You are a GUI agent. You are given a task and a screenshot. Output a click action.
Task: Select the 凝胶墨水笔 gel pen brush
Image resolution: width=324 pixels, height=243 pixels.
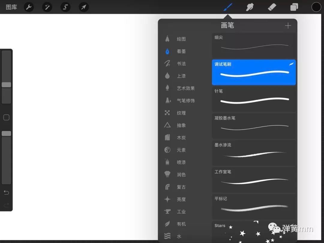(x=254, y=126)
